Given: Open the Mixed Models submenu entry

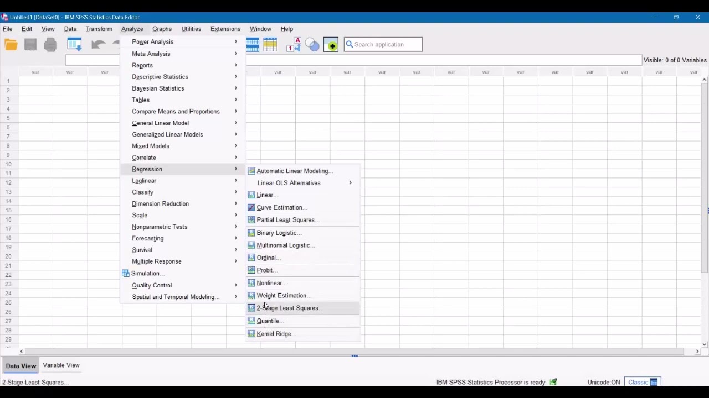Looking at the screenshot, I should (x=183, y=146).
